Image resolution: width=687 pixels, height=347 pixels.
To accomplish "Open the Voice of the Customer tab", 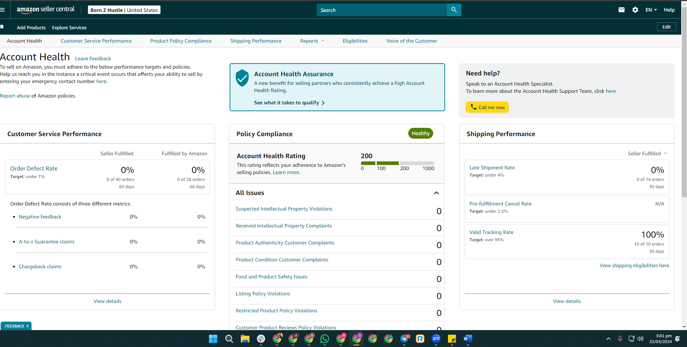I will point(411,41).
